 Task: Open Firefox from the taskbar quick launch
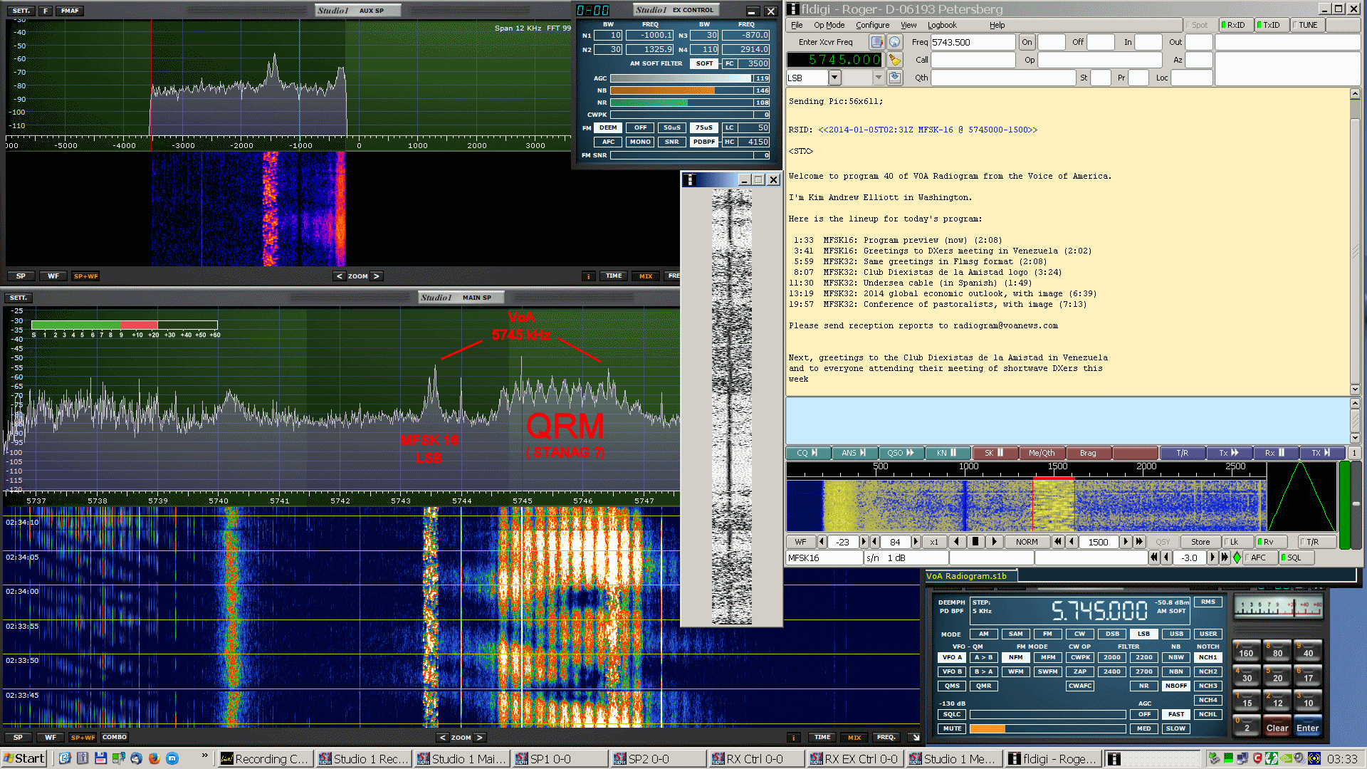154,759
